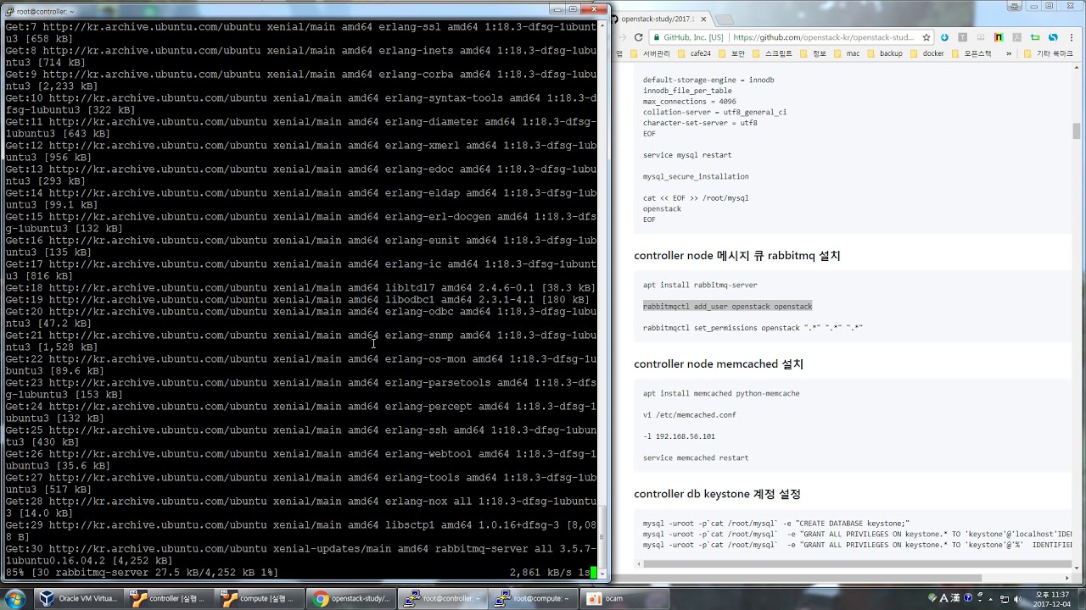Switch to the controller VM taskbar button
The height and width of the screenshot is (610, 1086).
coord(169,598)
